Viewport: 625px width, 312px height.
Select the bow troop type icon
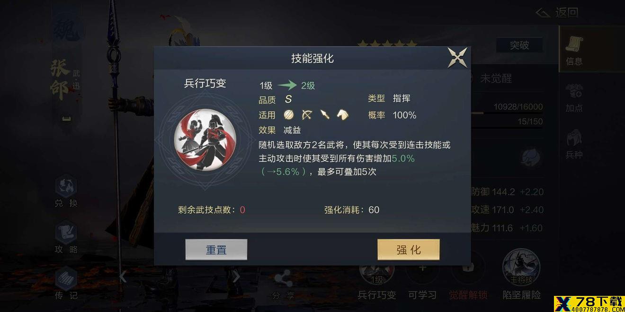click(307, 114)
